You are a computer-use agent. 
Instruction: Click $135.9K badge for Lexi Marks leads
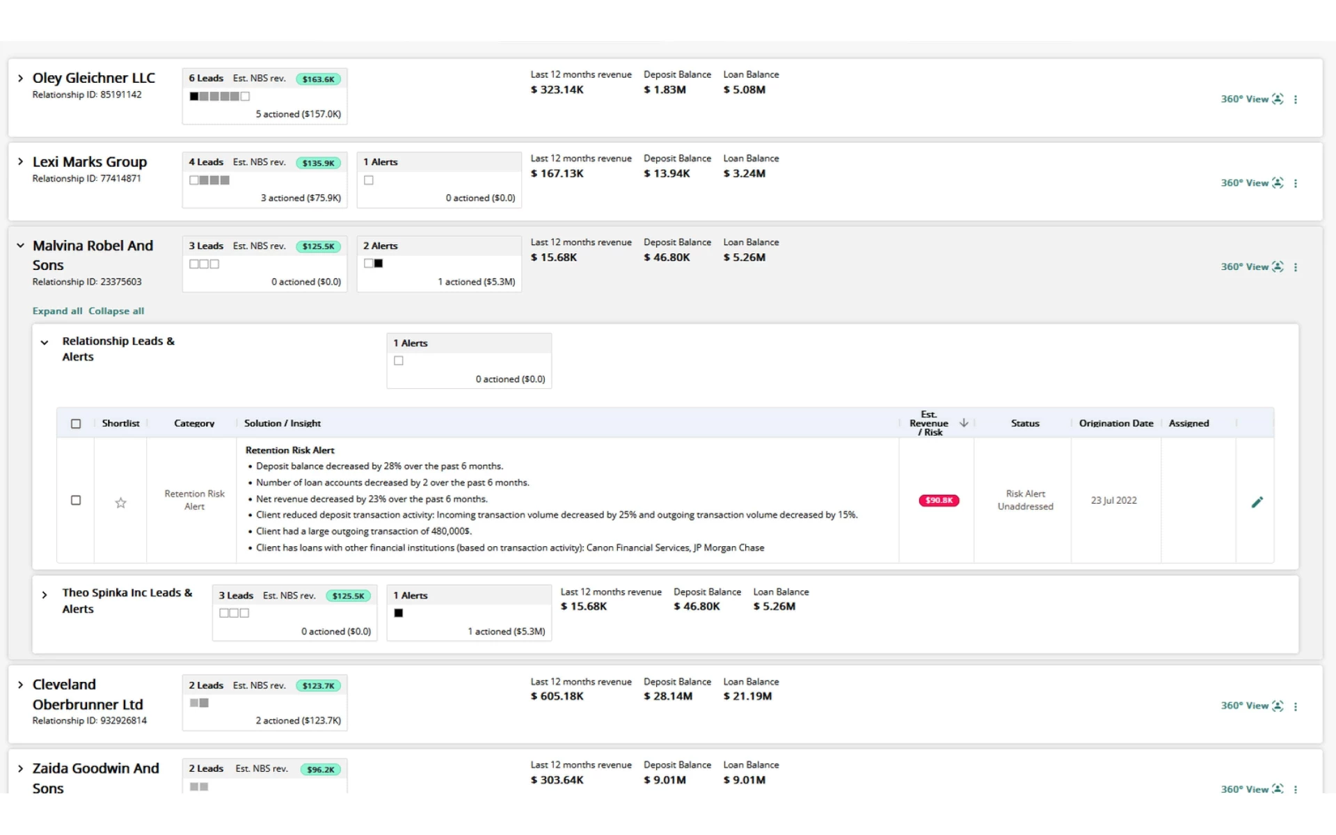click(318, 163)
